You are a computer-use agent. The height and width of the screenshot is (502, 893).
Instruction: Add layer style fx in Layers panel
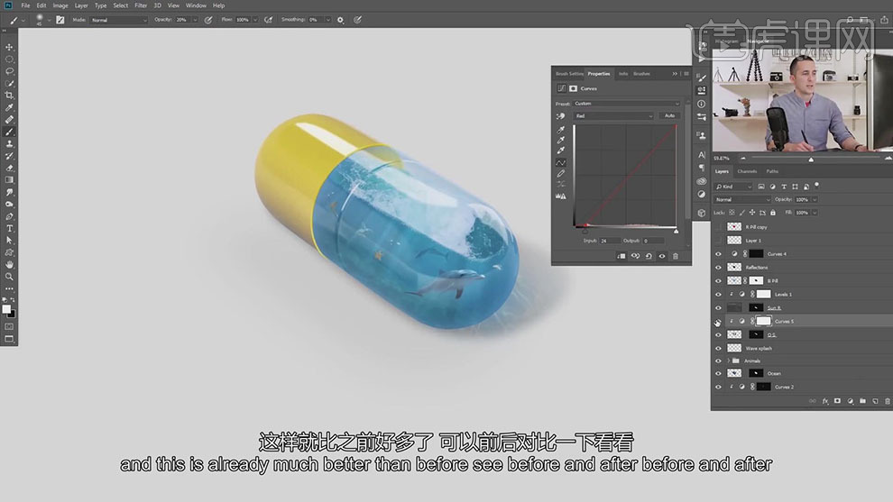click(x=825, y=401)
